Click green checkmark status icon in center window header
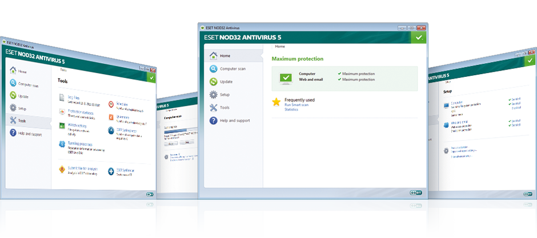 point(419,38)
